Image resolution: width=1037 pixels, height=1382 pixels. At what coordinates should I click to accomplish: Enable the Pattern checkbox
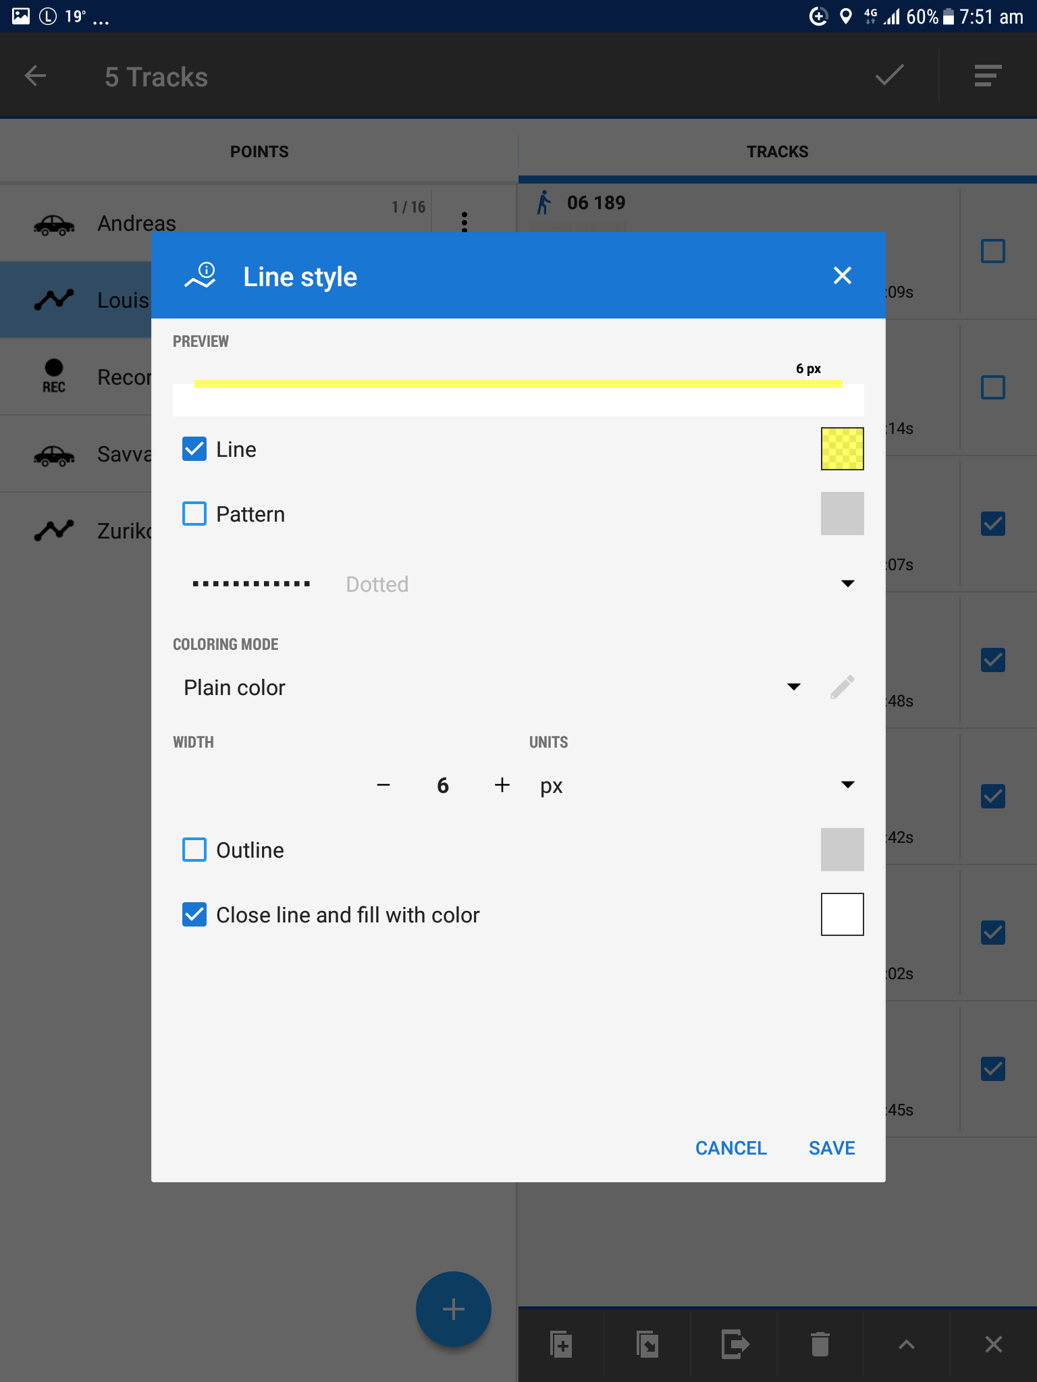pos(194,514)
